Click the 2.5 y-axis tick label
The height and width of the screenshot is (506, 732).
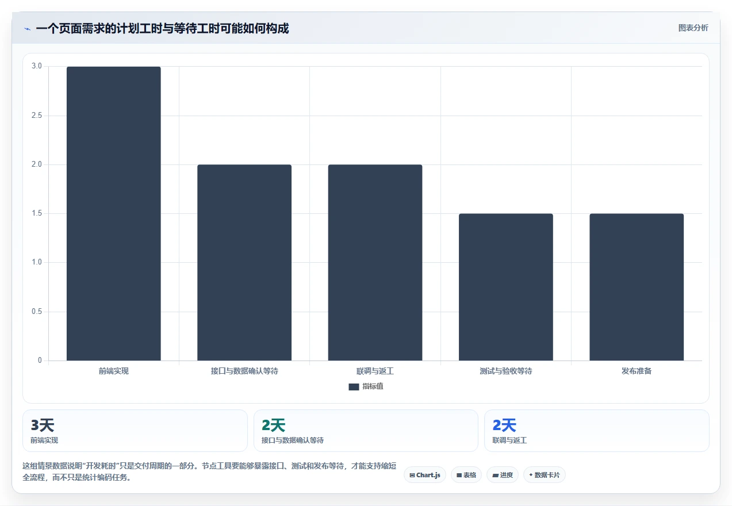point(37,116)
